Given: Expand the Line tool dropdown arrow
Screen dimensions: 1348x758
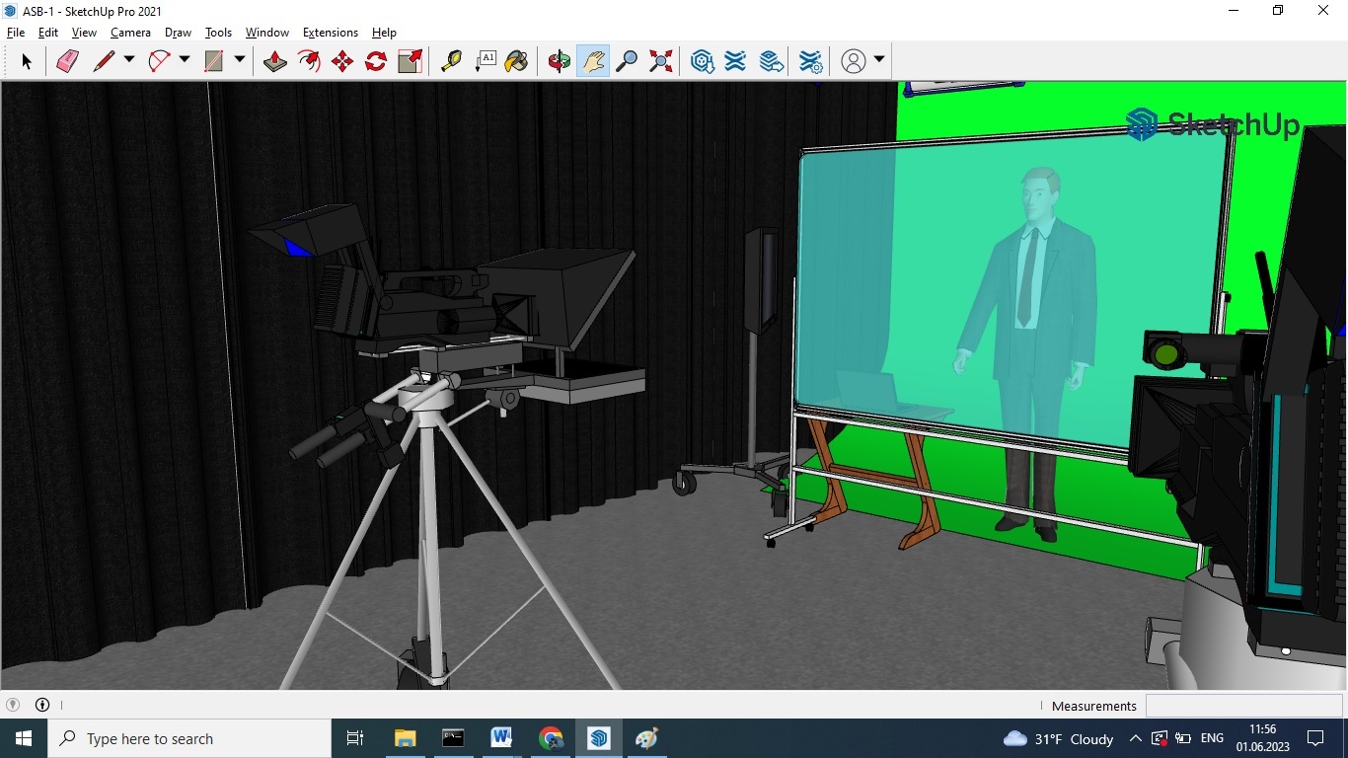Looking at the screenshot, I should click(x=128, y=60).
